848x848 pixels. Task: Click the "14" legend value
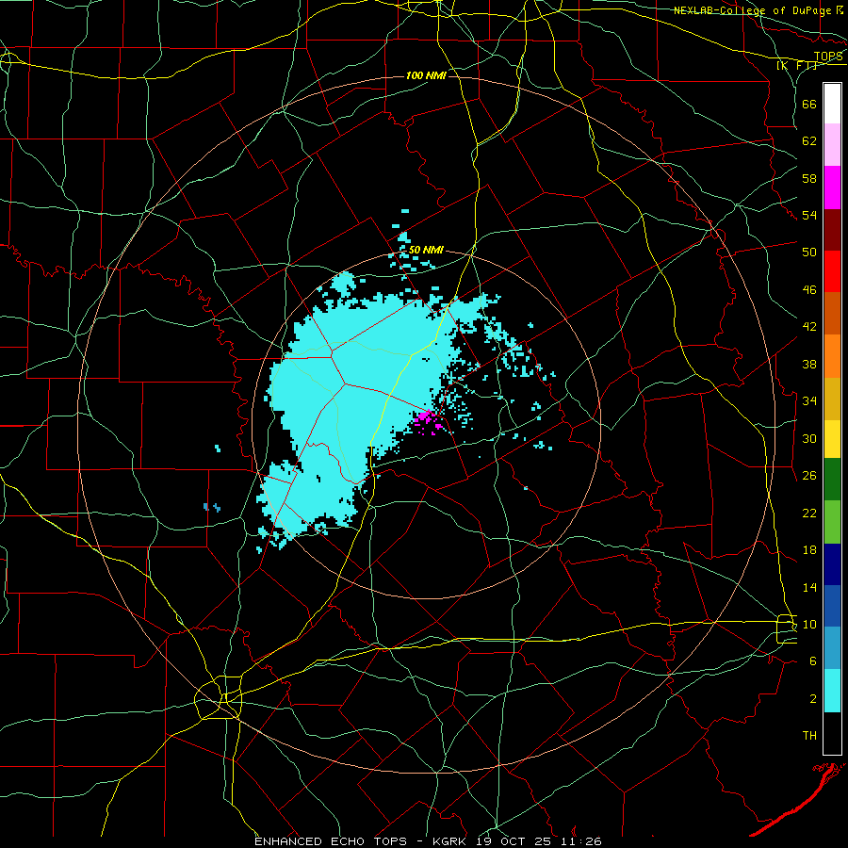pyautogui.click(x=809, y=587)
